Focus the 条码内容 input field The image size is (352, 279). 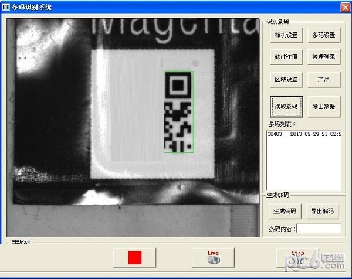319,229
